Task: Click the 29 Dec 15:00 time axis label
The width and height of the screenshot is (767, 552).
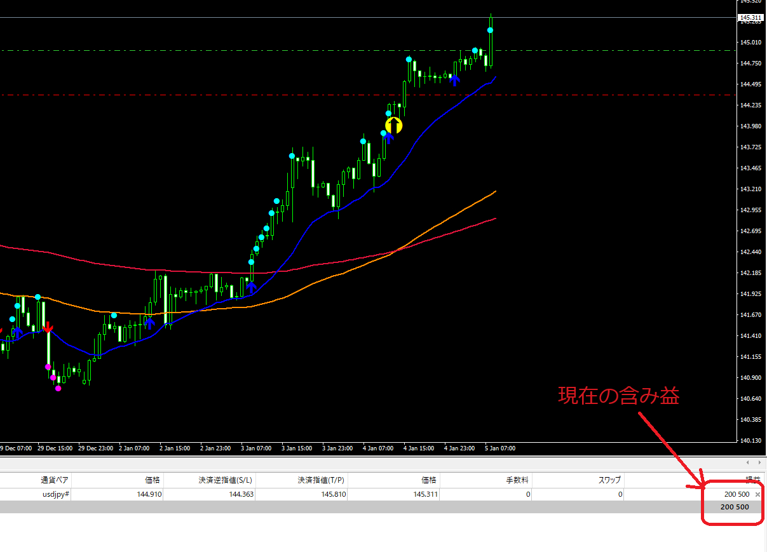Action: click(54, 448)
